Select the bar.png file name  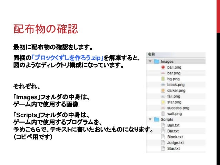pyautogui.click(x=174, y=73)
